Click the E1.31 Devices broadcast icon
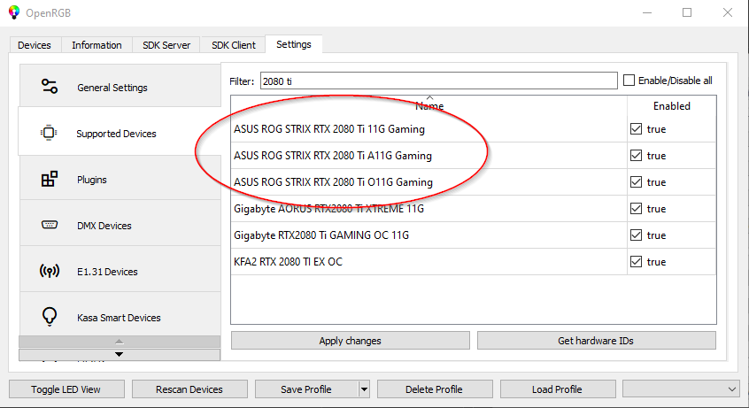 coord(50,272)
